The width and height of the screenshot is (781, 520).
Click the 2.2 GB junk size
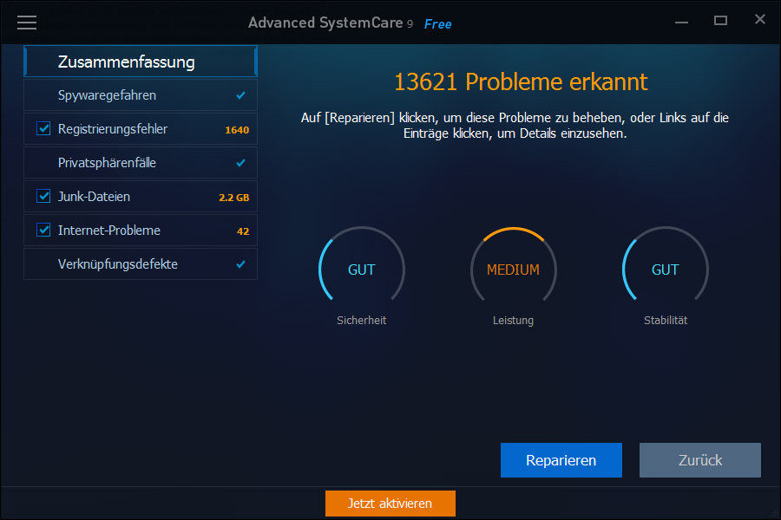(234, 198)
